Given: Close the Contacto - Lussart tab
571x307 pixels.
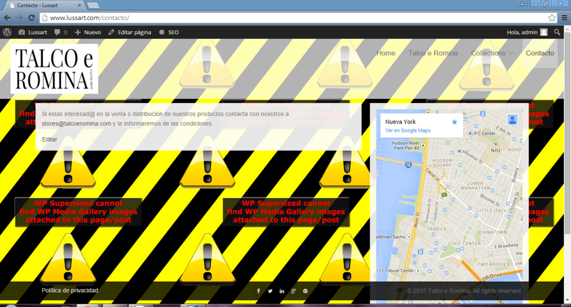Looking at the screenshot, I should pyautogui.click(x=79, y=6).
